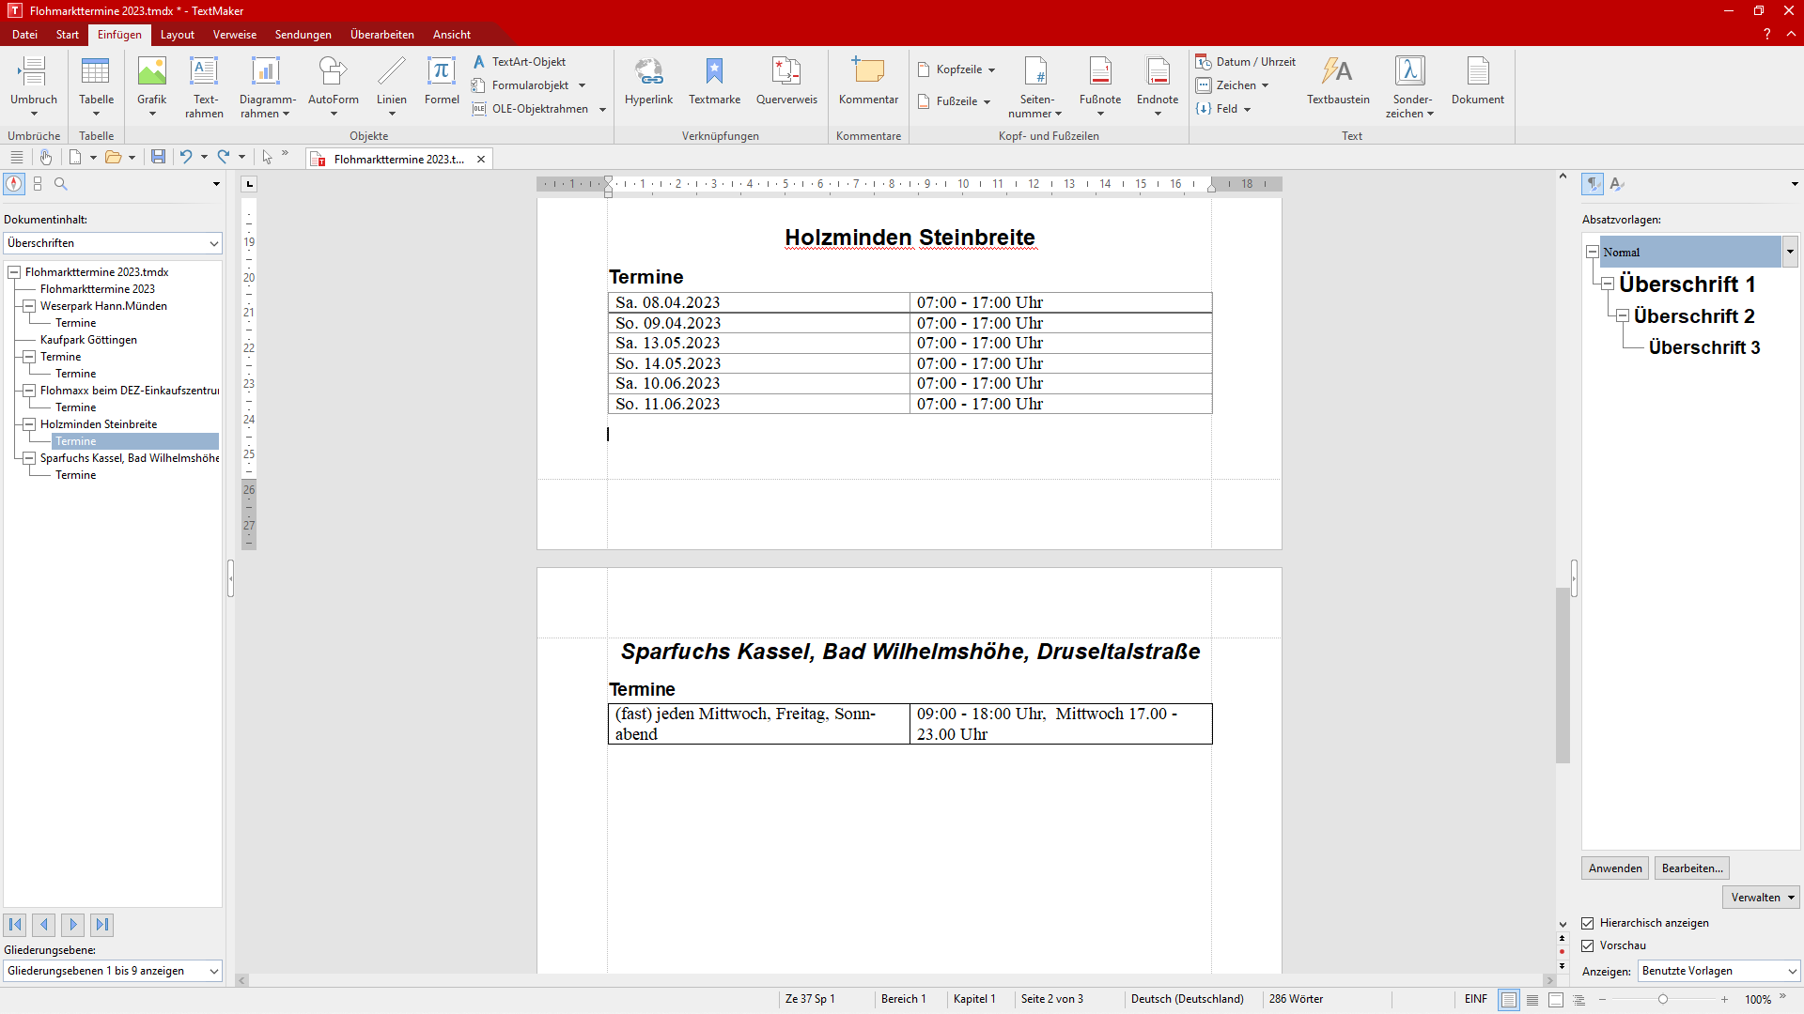This screenshot has height=1014, width=1804.
Task: Insert a Querverweis cross-reference
Action: (786, 81)
